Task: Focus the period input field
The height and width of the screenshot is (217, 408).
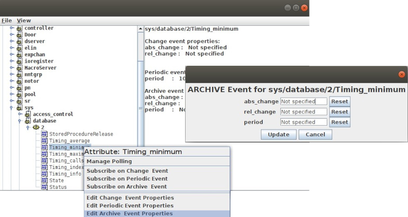Action: pyautogui.click(x=304, y=122)
